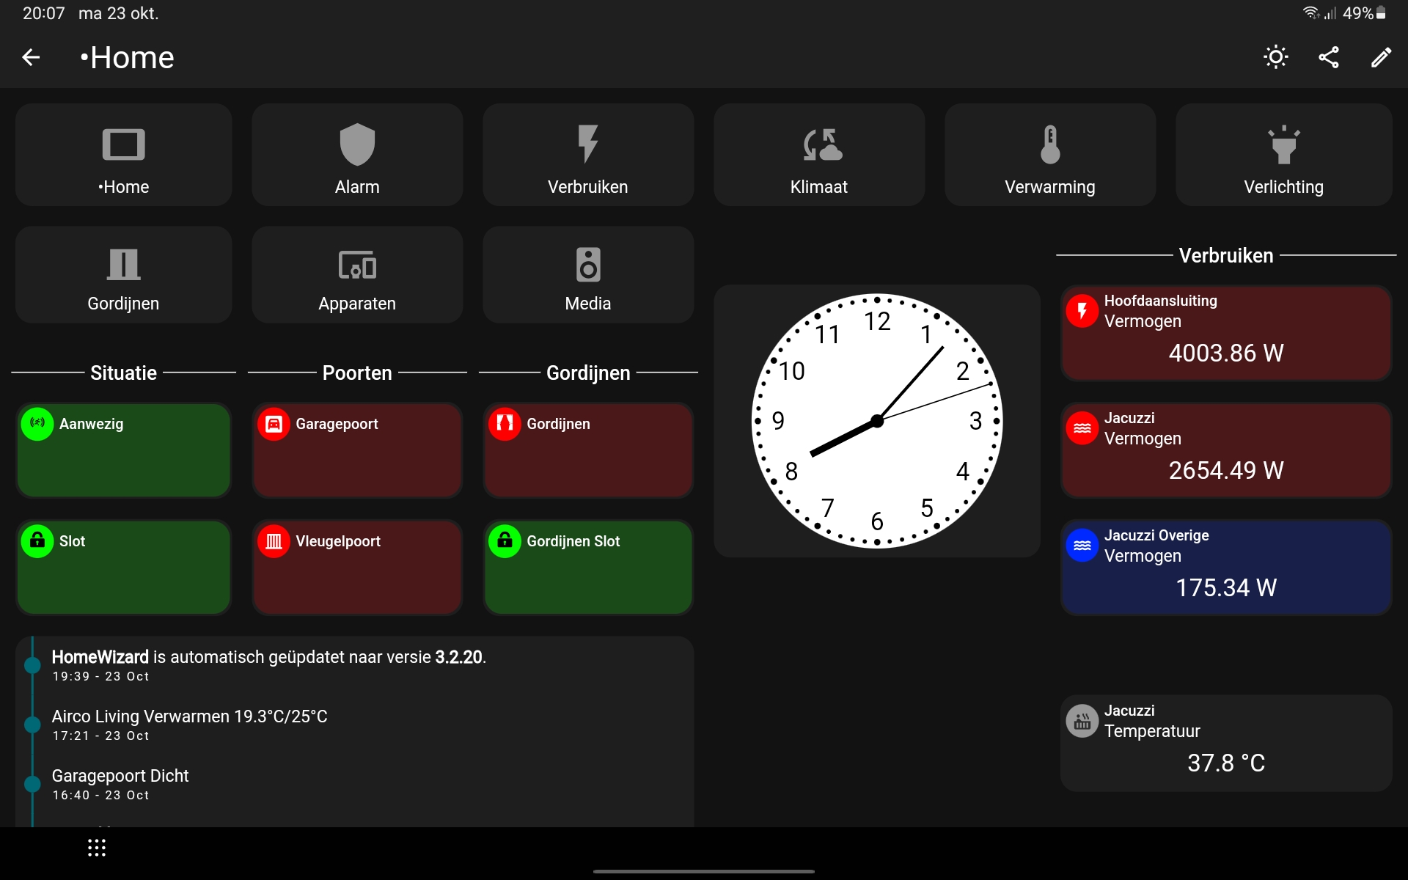The width and height of the screenshot is (1408, 880).
Task: Click the green Aanwezig presence icon
Action: tap(37, 424)
